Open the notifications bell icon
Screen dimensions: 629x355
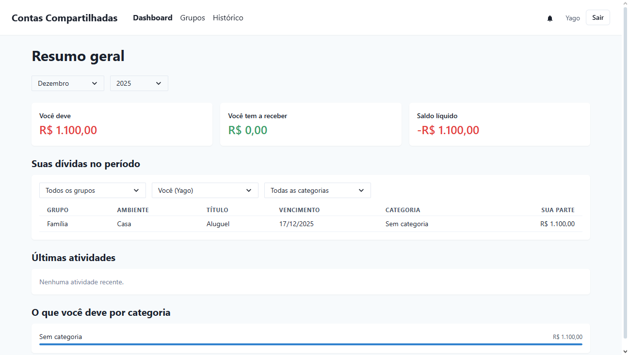(549, 18)
